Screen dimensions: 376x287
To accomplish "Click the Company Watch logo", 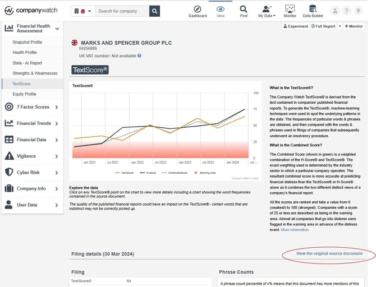I will (31, 11).
